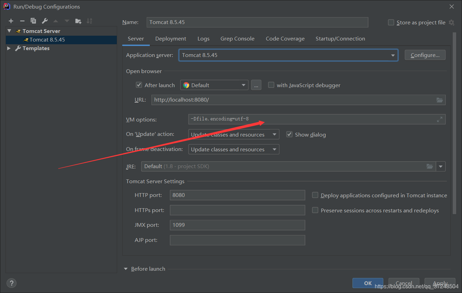The width and height of the screenshot is (462, 293).
Task: Click the JRE Default text field
Action: point(289,166)
